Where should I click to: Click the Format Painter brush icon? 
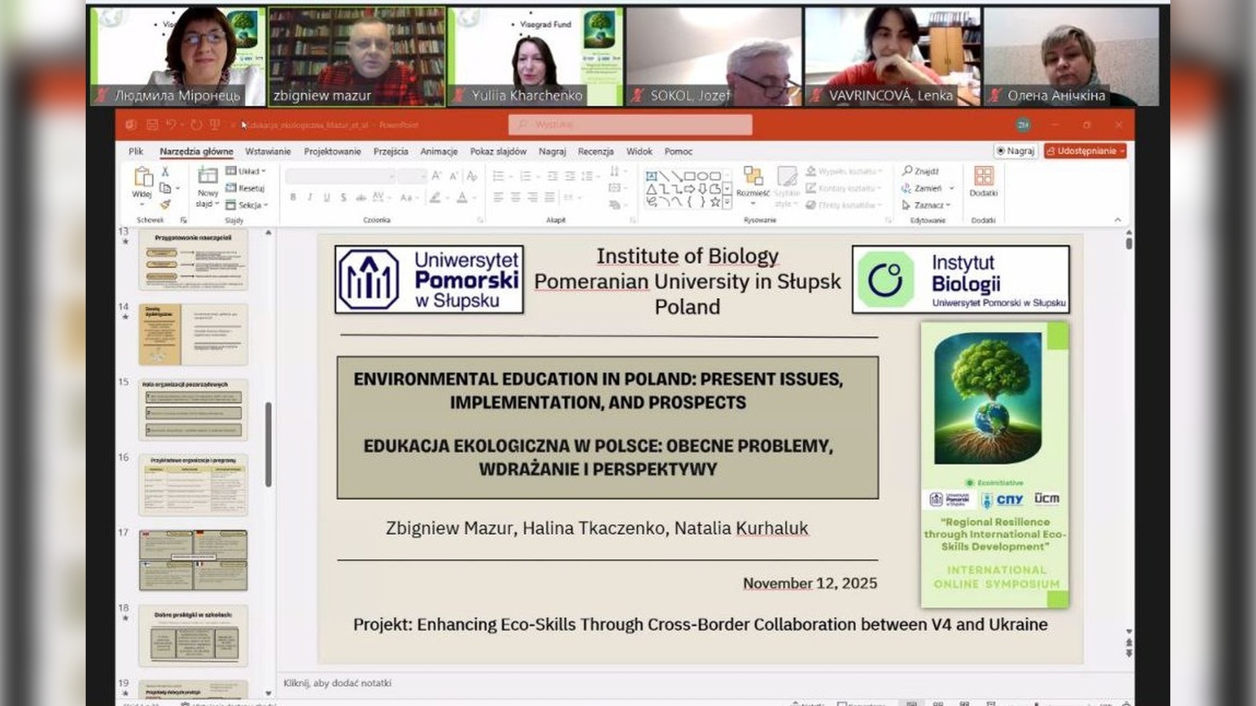pos(165,205)
